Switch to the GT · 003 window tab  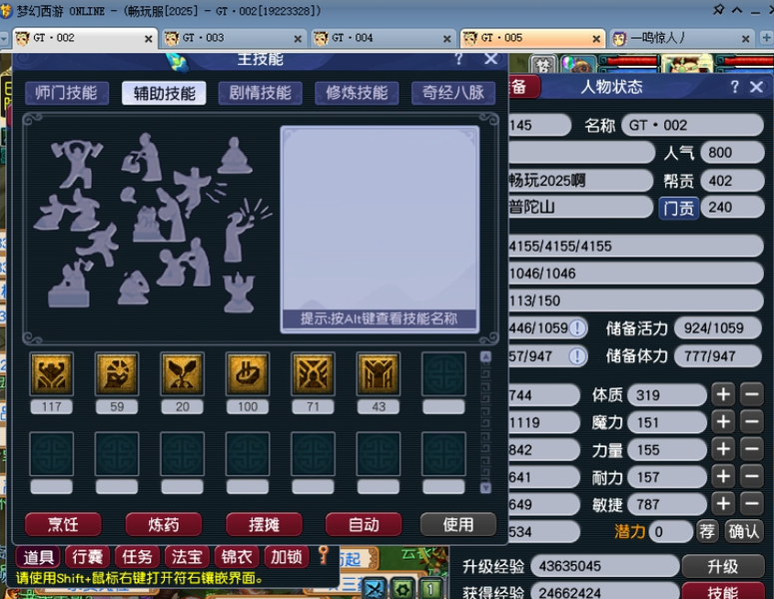[x=233, y=38]
